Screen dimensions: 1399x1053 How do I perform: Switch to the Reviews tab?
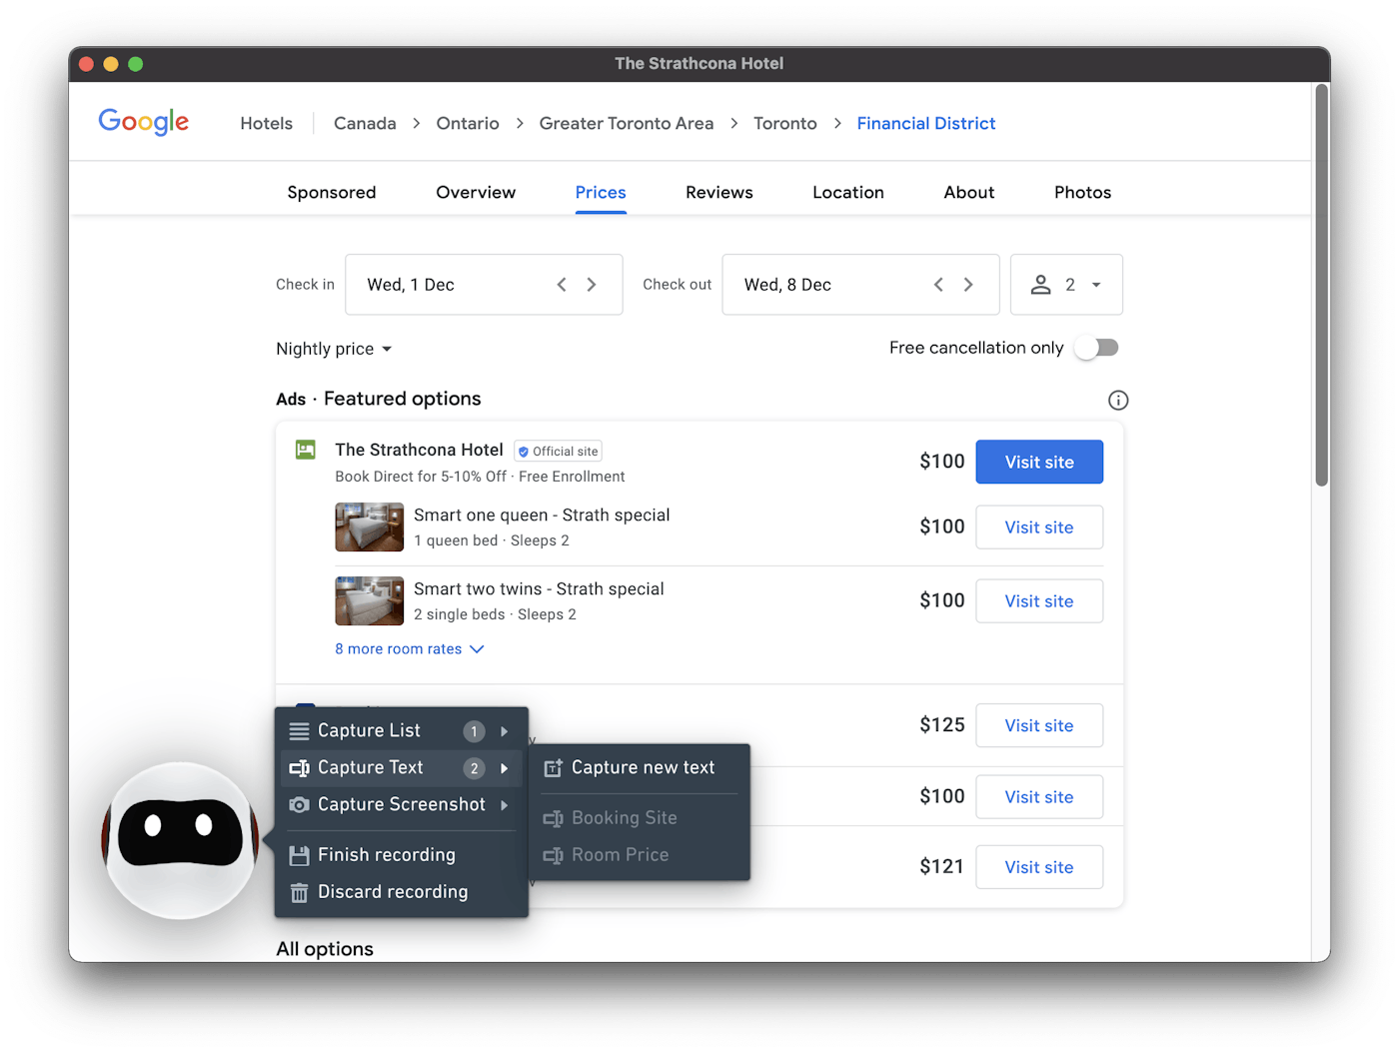(718, 192)
